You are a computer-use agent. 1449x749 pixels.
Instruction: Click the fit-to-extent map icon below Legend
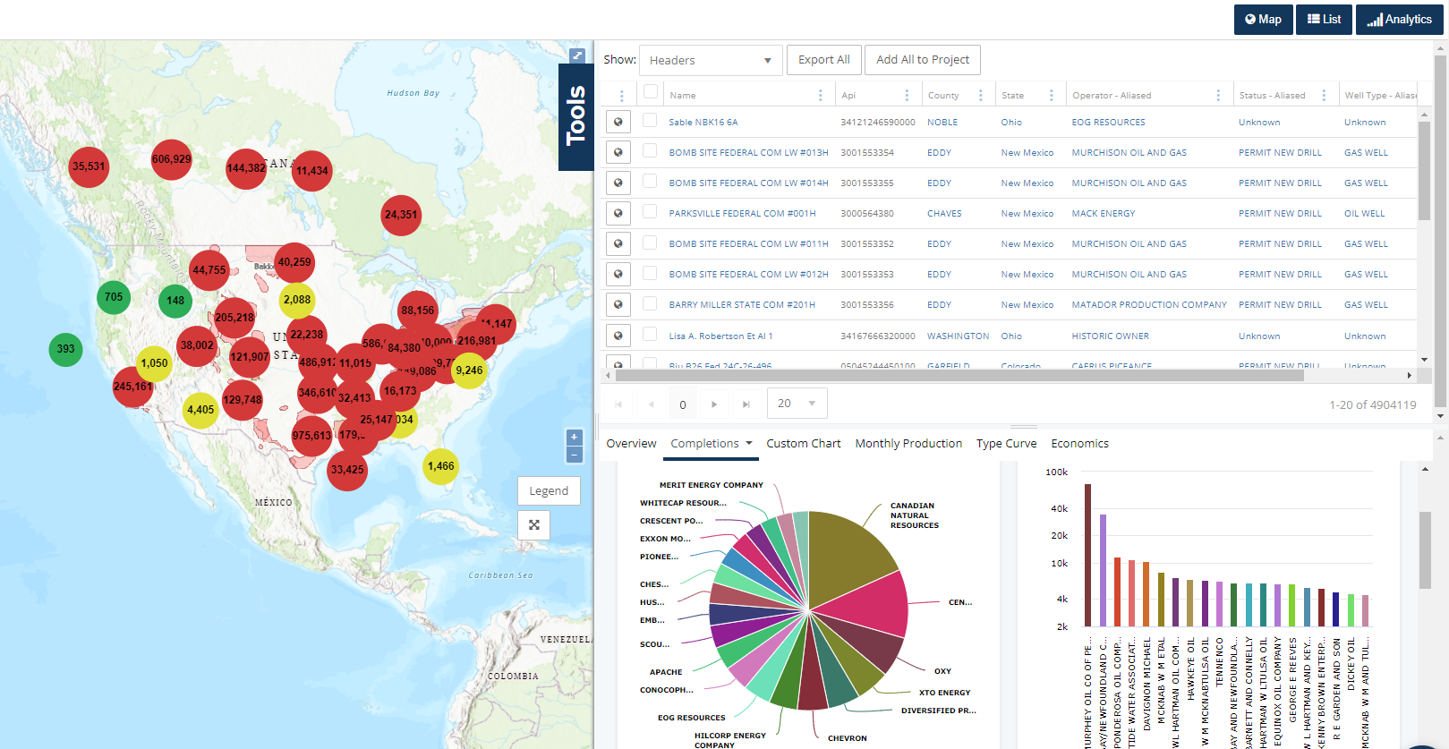(x=533, y=524)
